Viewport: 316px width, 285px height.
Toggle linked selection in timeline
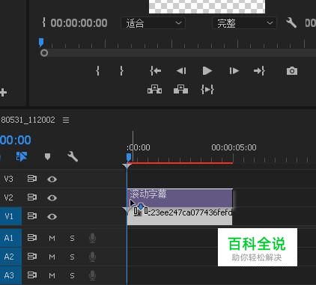coord(22,156)
